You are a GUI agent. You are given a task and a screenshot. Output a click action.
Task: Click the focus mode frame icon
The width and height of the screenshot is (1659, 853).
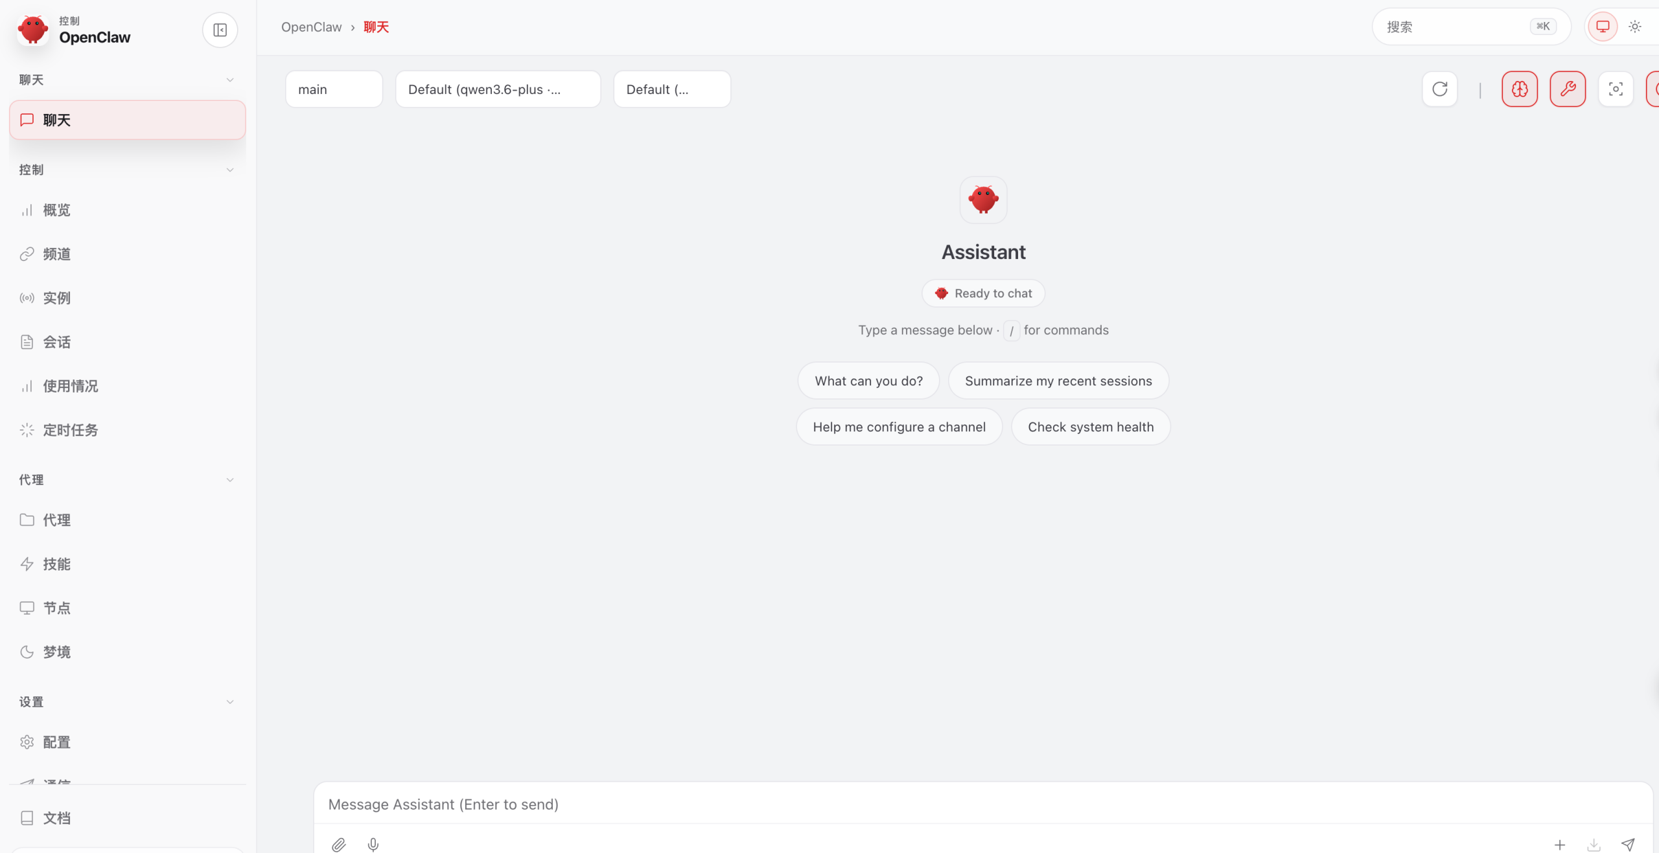(x=1615, y=89)
